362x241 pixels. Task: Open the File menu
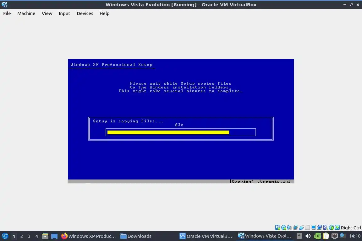7,13
